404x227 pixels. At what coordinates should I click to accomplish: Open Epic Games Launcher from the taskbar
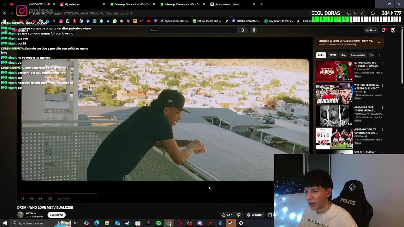tap(148, 223)
